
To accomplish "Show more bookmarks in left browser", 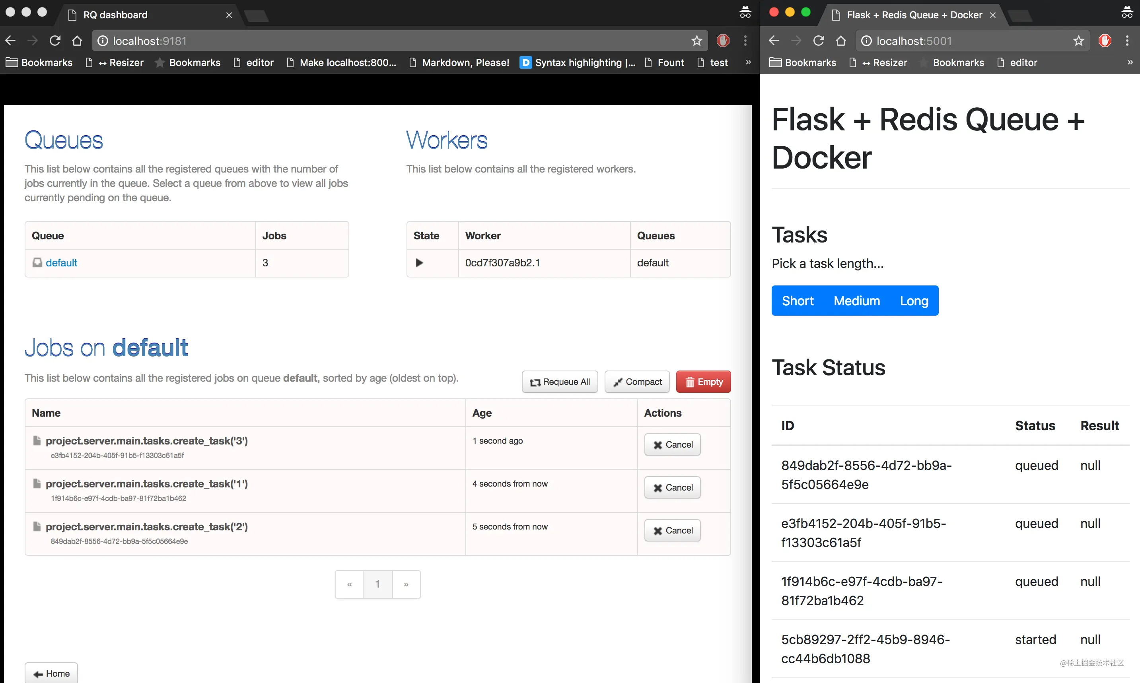I will pos(748,62).
